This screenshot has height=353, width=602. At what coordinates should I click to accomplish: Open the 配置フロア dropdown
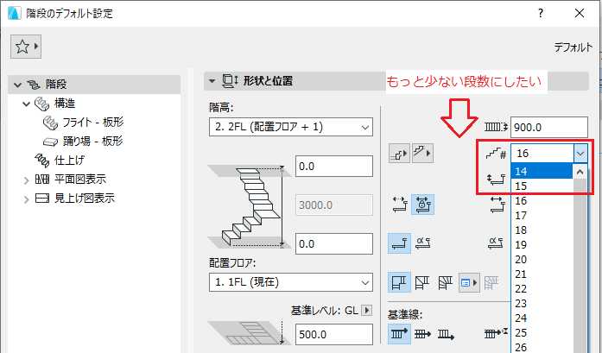pyautogui.click(x=290, y=282)
